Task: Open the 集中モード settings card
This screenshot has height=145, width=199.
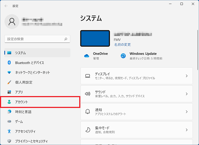Action: tap(136, 130)
